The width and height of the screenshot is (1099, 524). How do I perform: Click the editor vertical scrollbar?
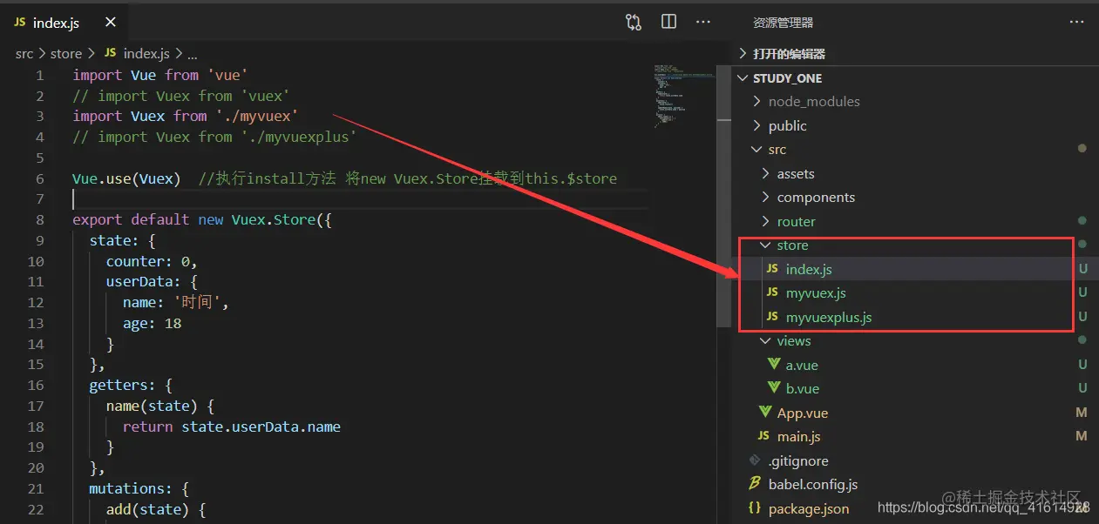coord(722,196)
